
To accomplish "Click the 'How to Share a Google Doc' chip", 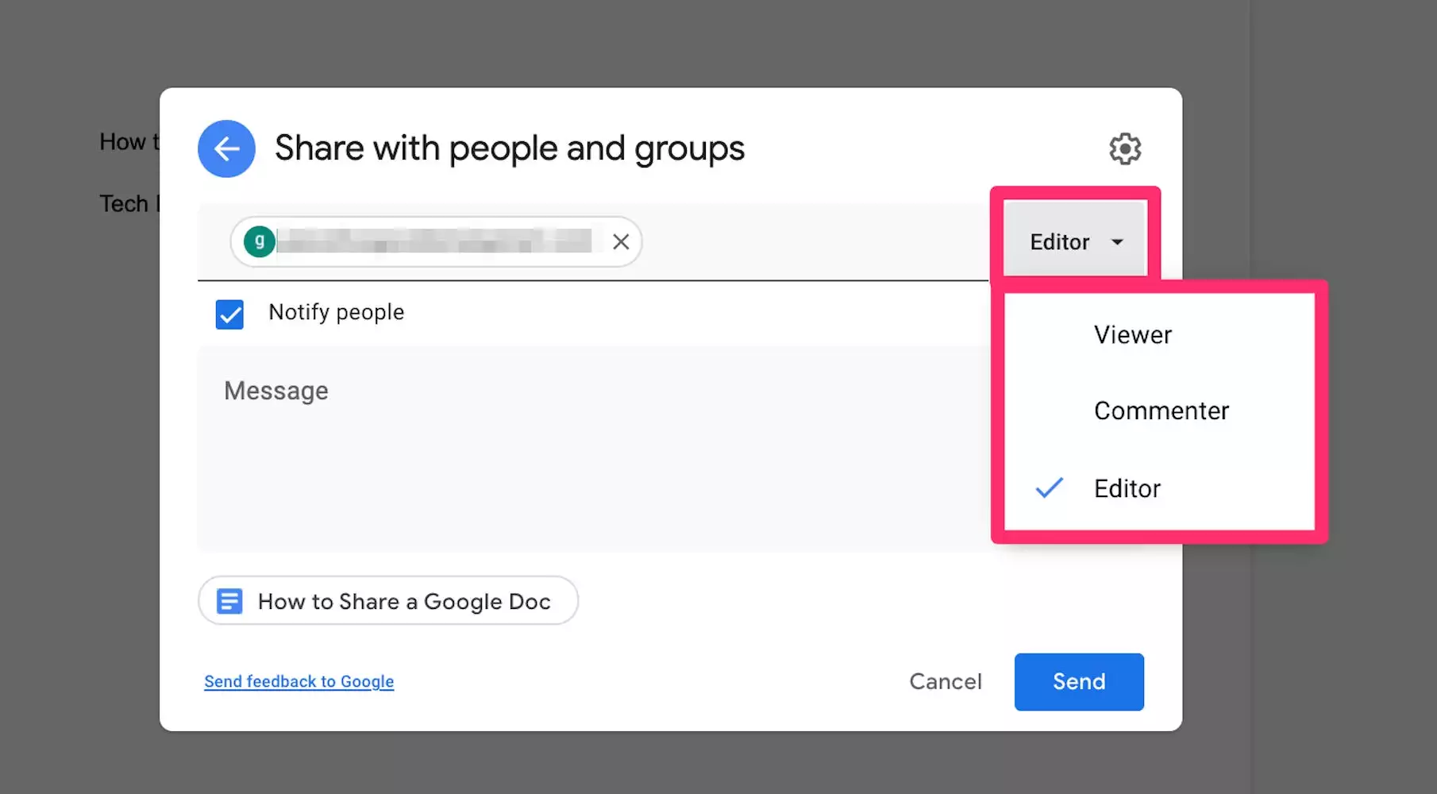I will pyautogui.click(x=403, y=601).
